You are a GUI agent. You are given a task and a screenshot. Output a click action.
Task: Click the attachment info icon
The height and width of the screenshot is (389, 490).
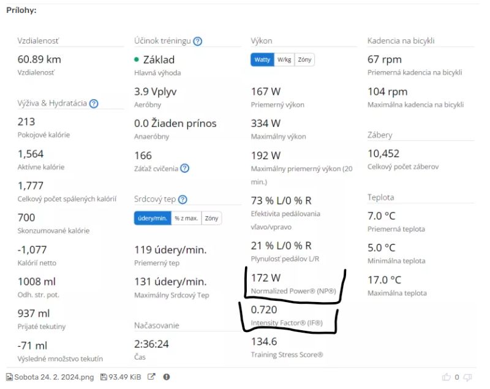(x=167, y=377)
